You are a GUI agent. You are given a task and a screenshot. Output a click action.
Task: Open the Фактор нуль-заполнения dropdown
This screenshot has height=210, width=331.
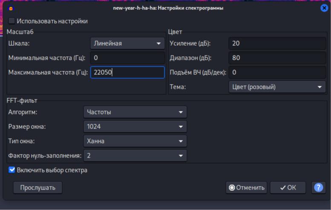(x=135, y=156)
